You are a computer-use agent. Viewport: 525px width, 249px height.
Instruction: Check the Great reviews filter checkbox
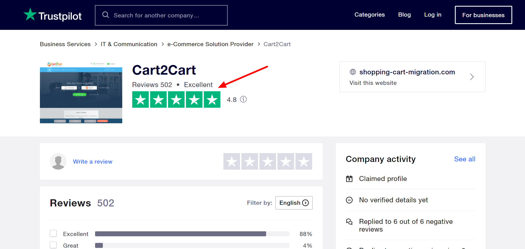tap(53, 245)
